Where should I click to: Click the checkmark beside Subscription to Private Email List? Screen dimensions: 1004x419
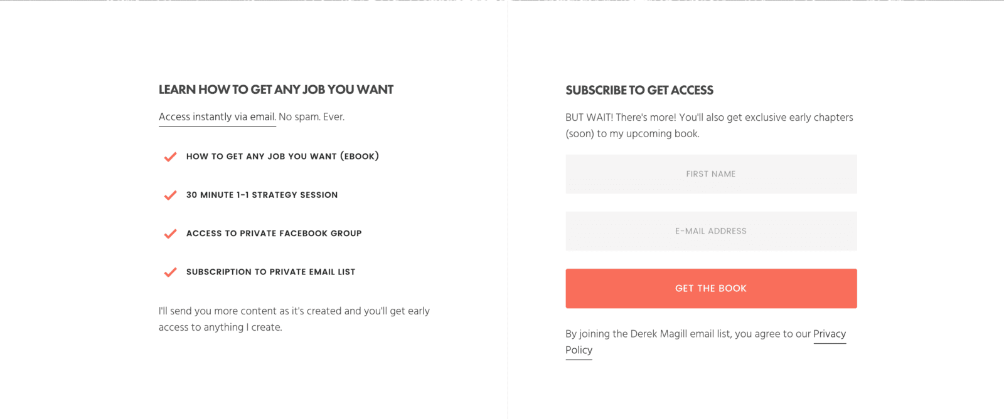(169, 272)
